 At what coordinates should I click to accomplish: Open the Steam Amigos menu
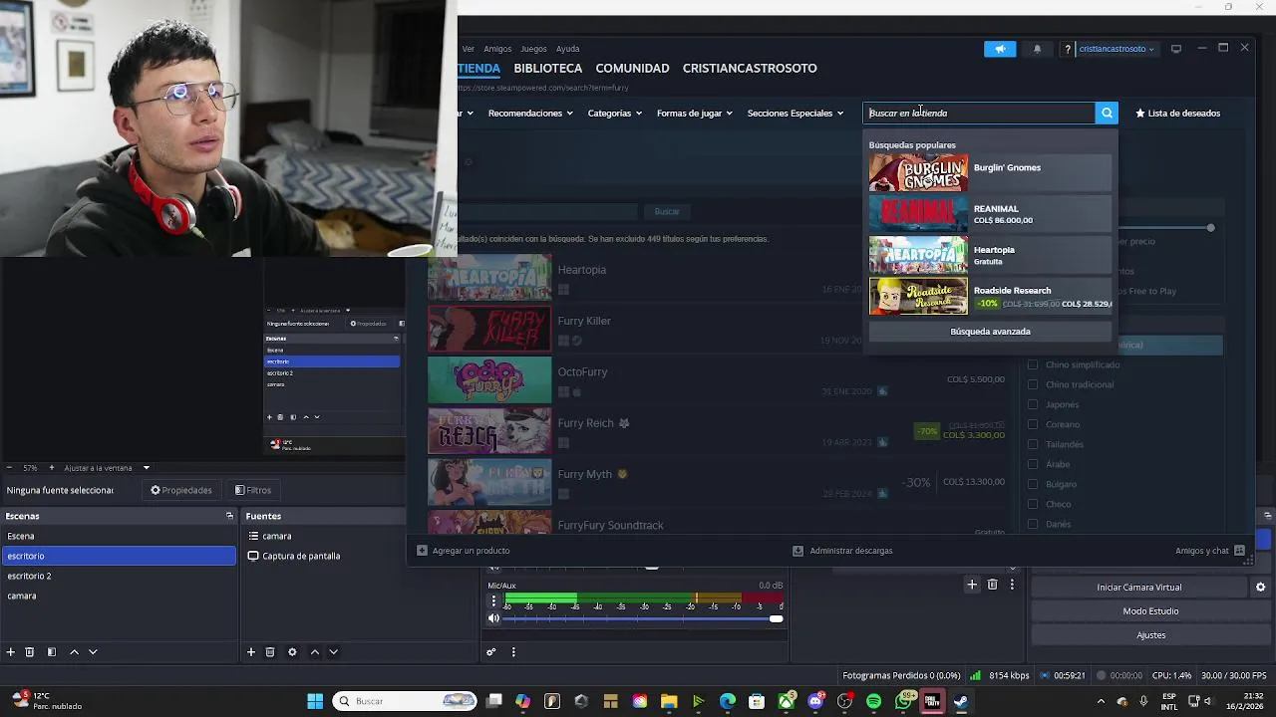tap(497, 49)
